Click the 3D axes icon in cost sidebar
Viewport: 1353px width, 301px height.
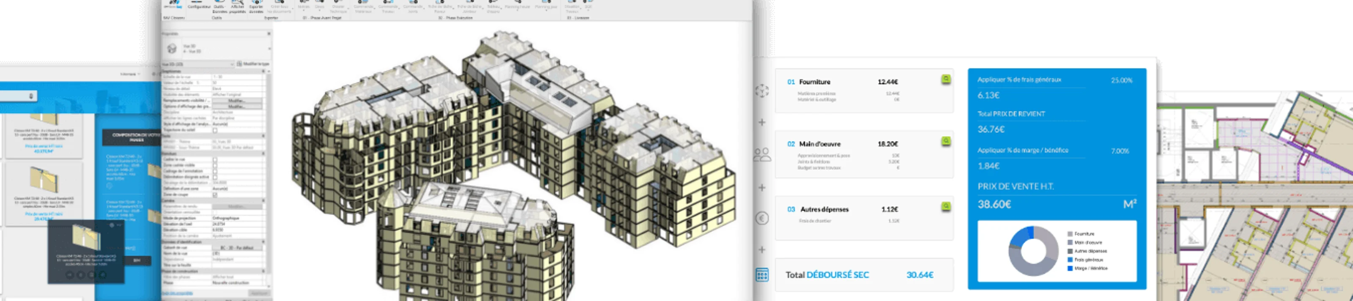(762, 91)
